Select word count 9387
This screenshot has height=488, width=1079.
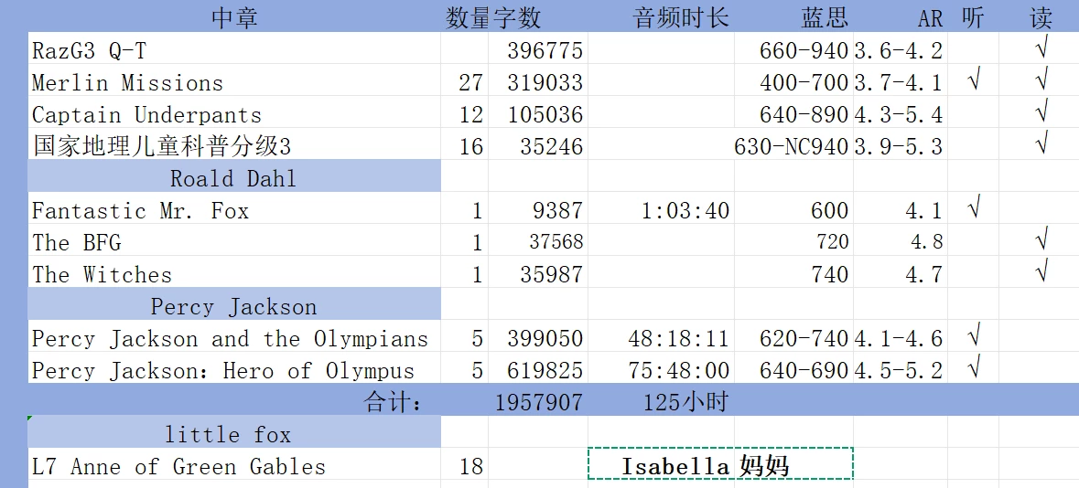538,209
